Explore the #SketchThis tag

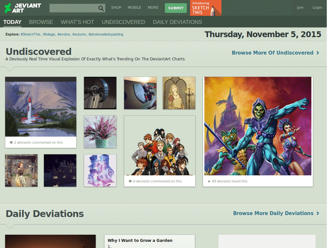[x=30, y=34]
